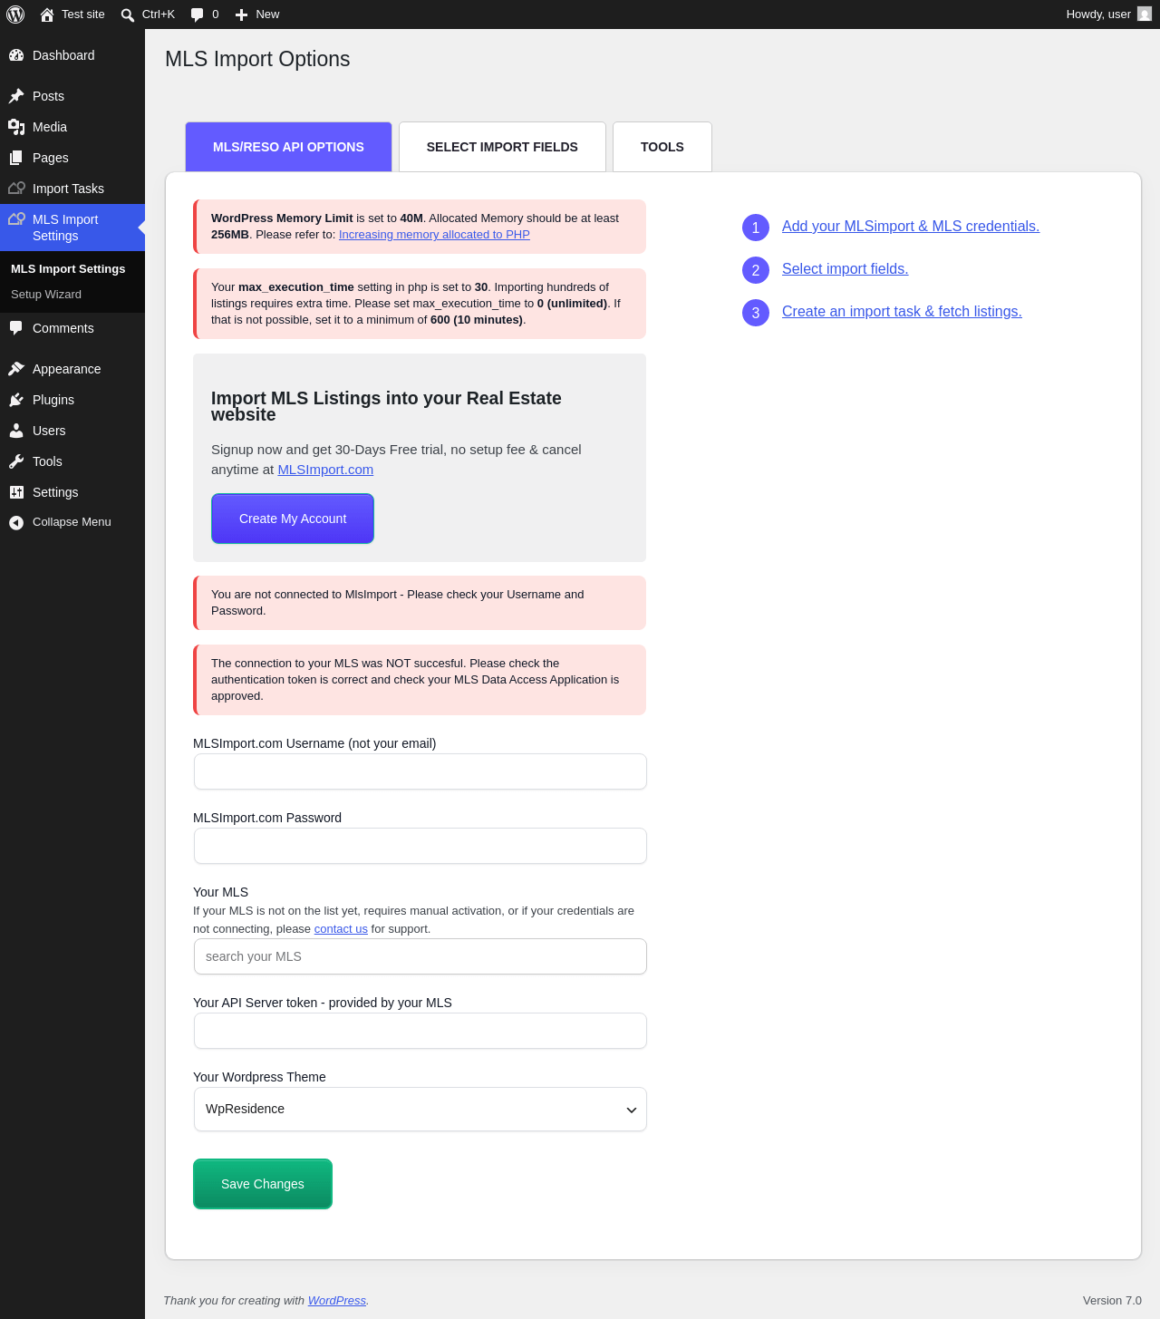Click the Plugins plug icon

coord(16,400)
